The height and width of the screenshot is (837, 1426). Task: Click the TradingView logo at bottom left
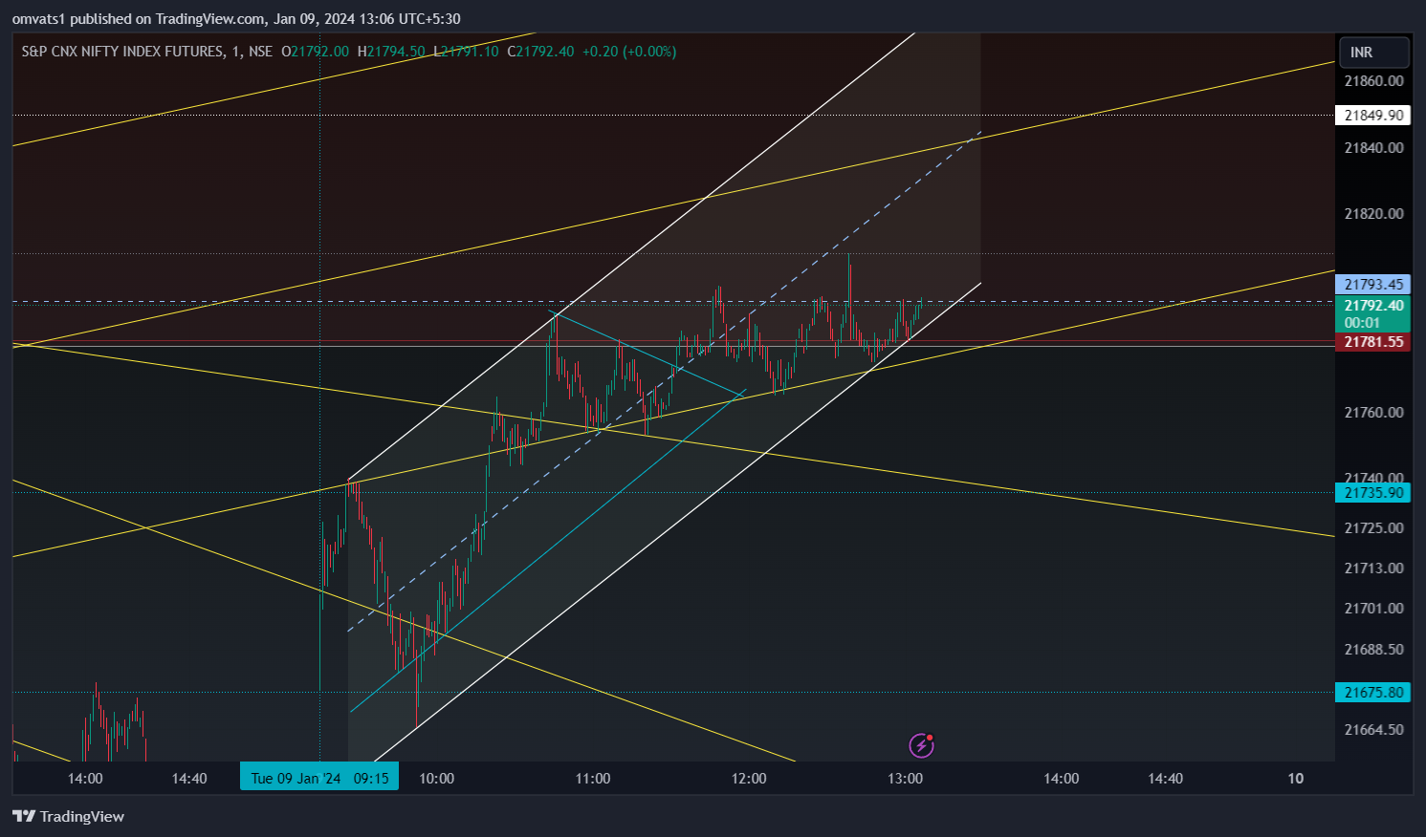click(68, 816)
